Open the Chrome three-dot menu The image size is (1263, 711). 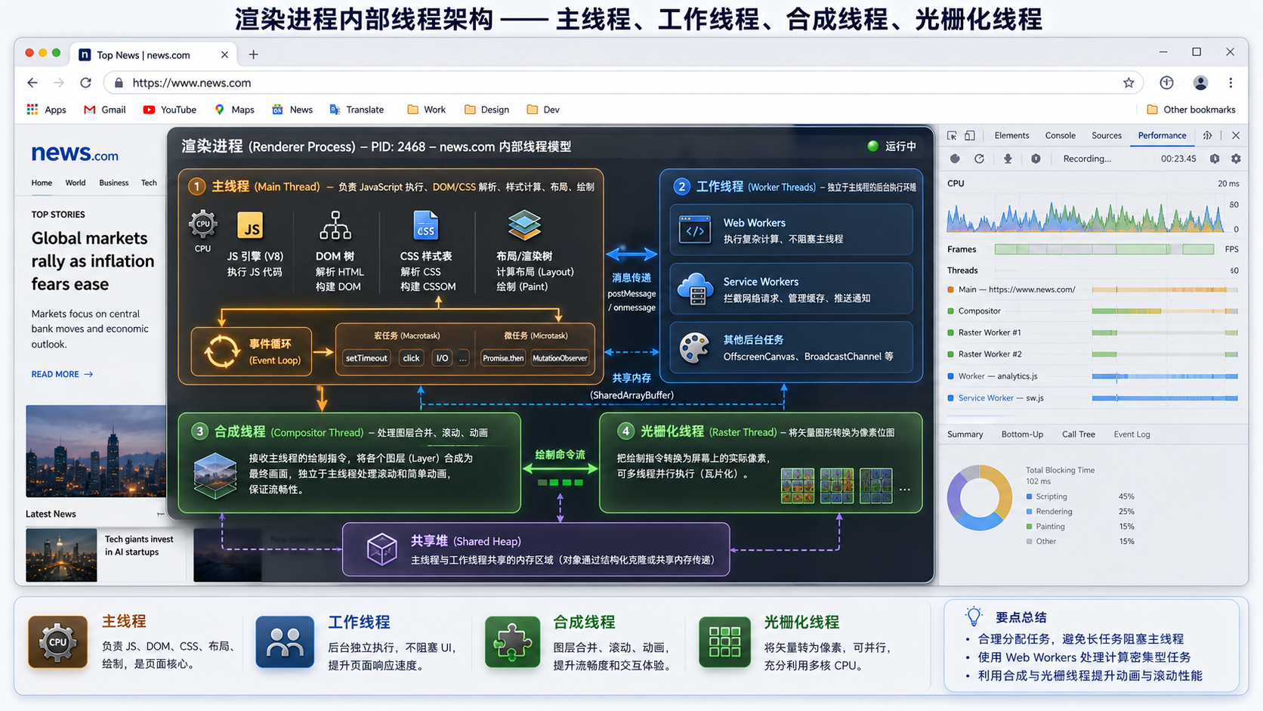point(1231,82)
